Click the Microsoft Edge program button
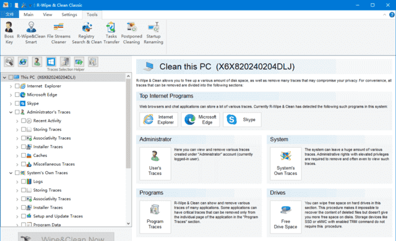 (x=200, y=119)
